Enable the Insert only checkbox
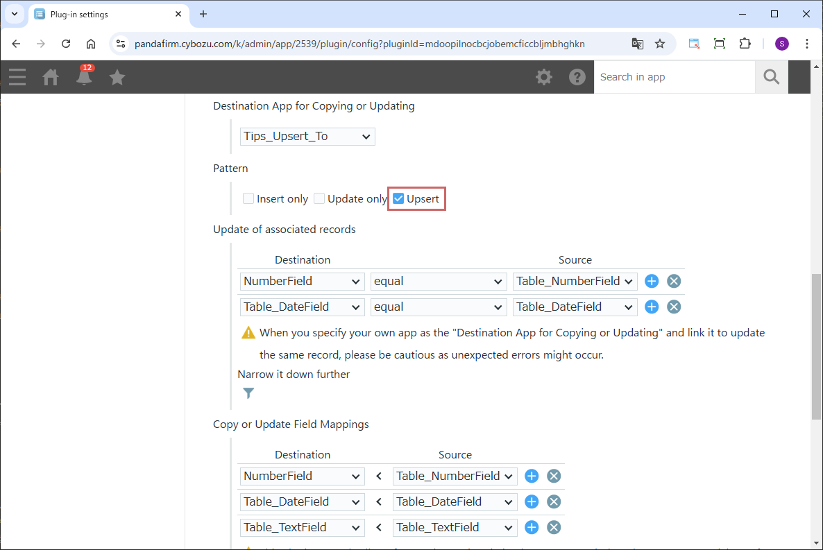The height and width of the screenshot is (550, 823). (x=248, y=199)
